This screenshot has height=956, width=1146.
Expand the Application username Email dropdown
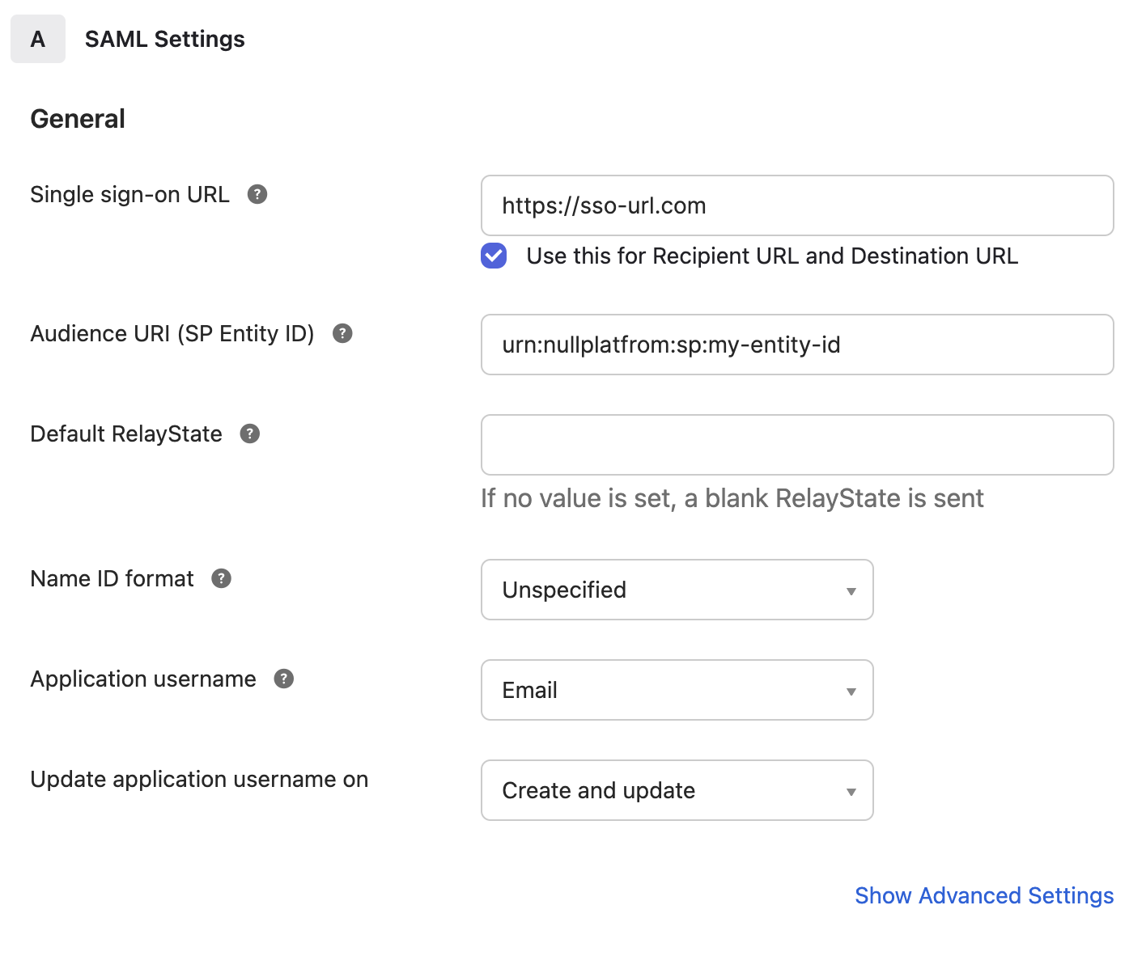[x=677, y=690]
